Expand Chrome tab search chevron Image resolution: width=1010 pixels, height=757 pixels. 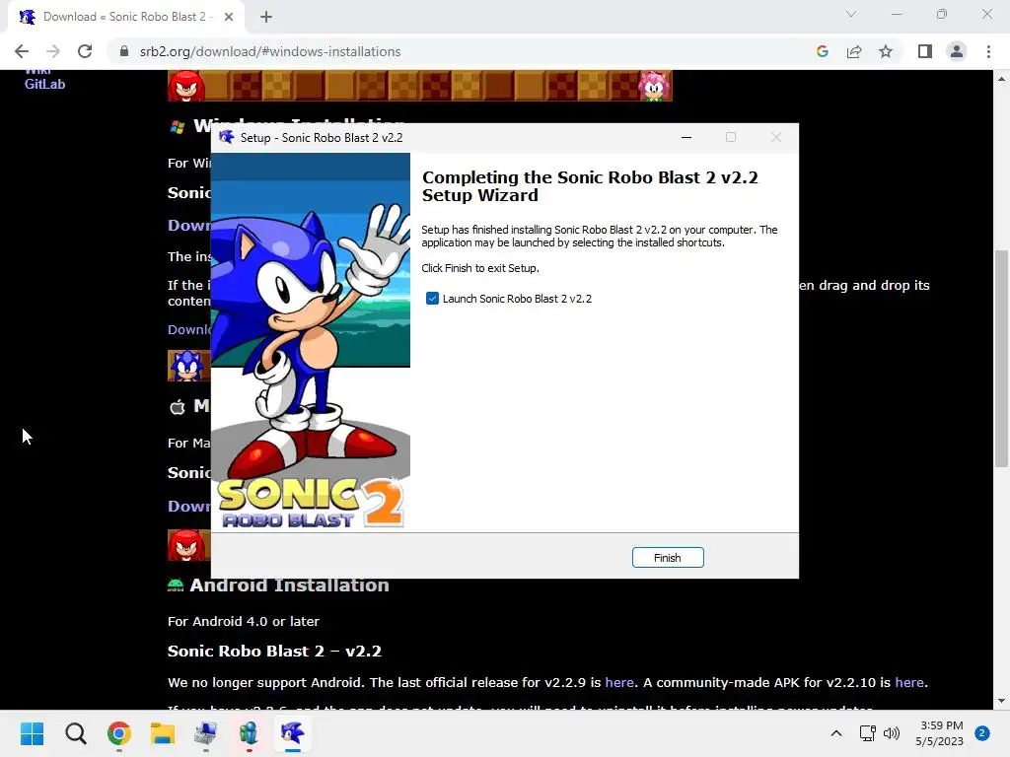click(x=851, y=14)
